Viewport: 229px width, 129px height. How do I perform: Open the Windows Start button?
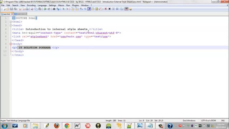5,126
